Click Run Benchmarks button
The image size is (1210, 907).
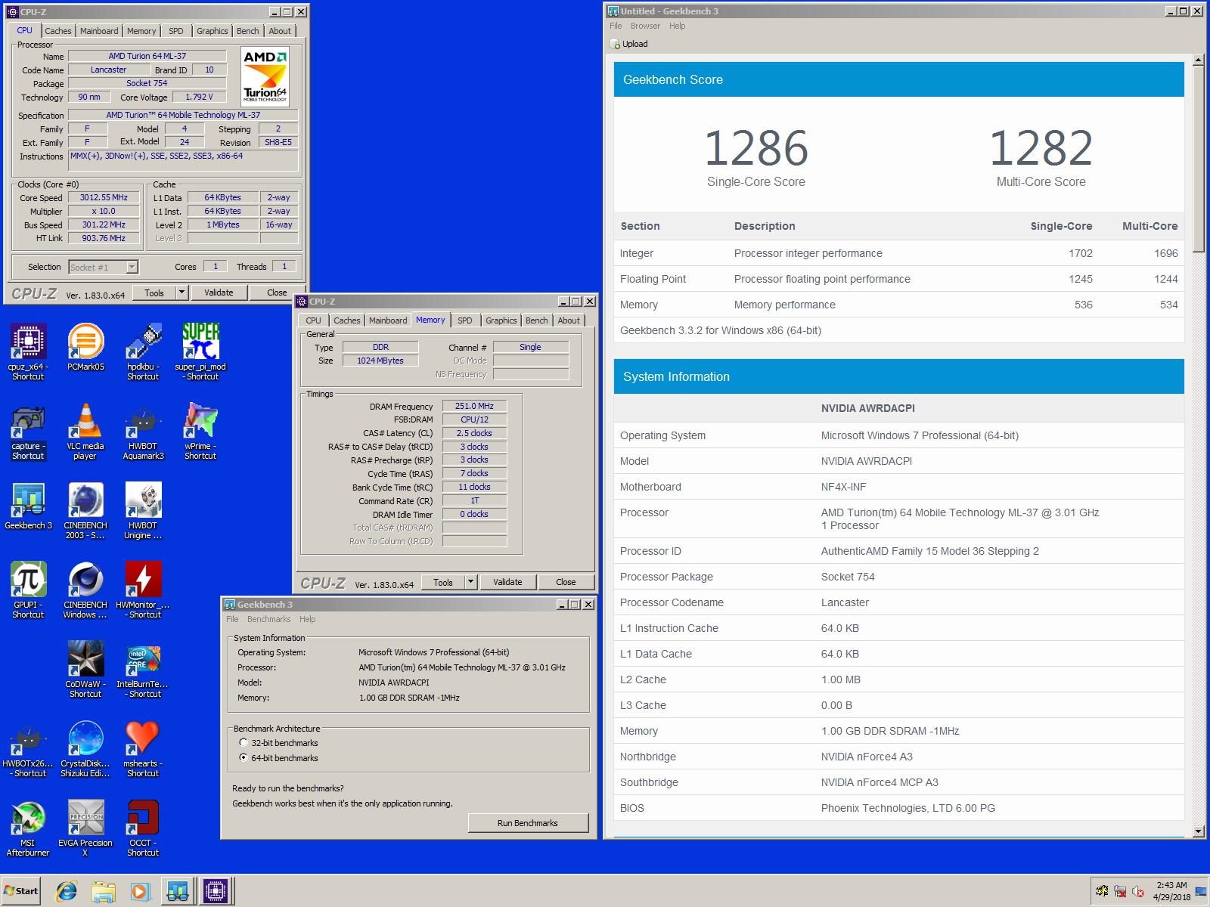pos(528,823)
